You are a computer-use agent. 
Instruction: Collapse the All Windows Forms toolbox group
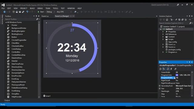(6, 22)
